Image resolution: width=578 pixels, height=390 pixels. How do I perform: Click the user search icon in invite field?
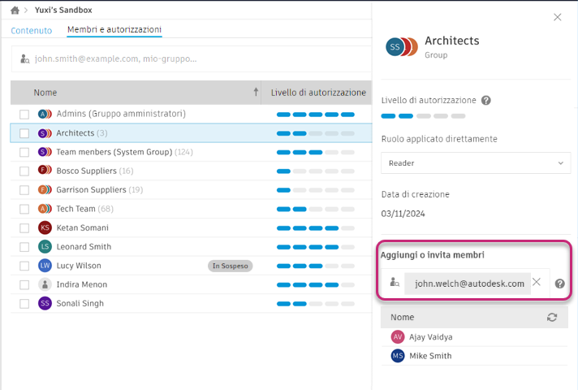(x=395, y=283)
